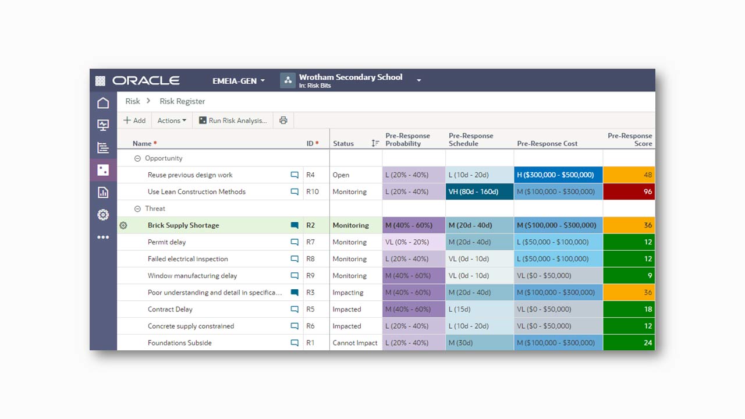Open the comment icon for Brick Supply Shortage
This screenshot has height=419, width=745.
coord(294,225)
